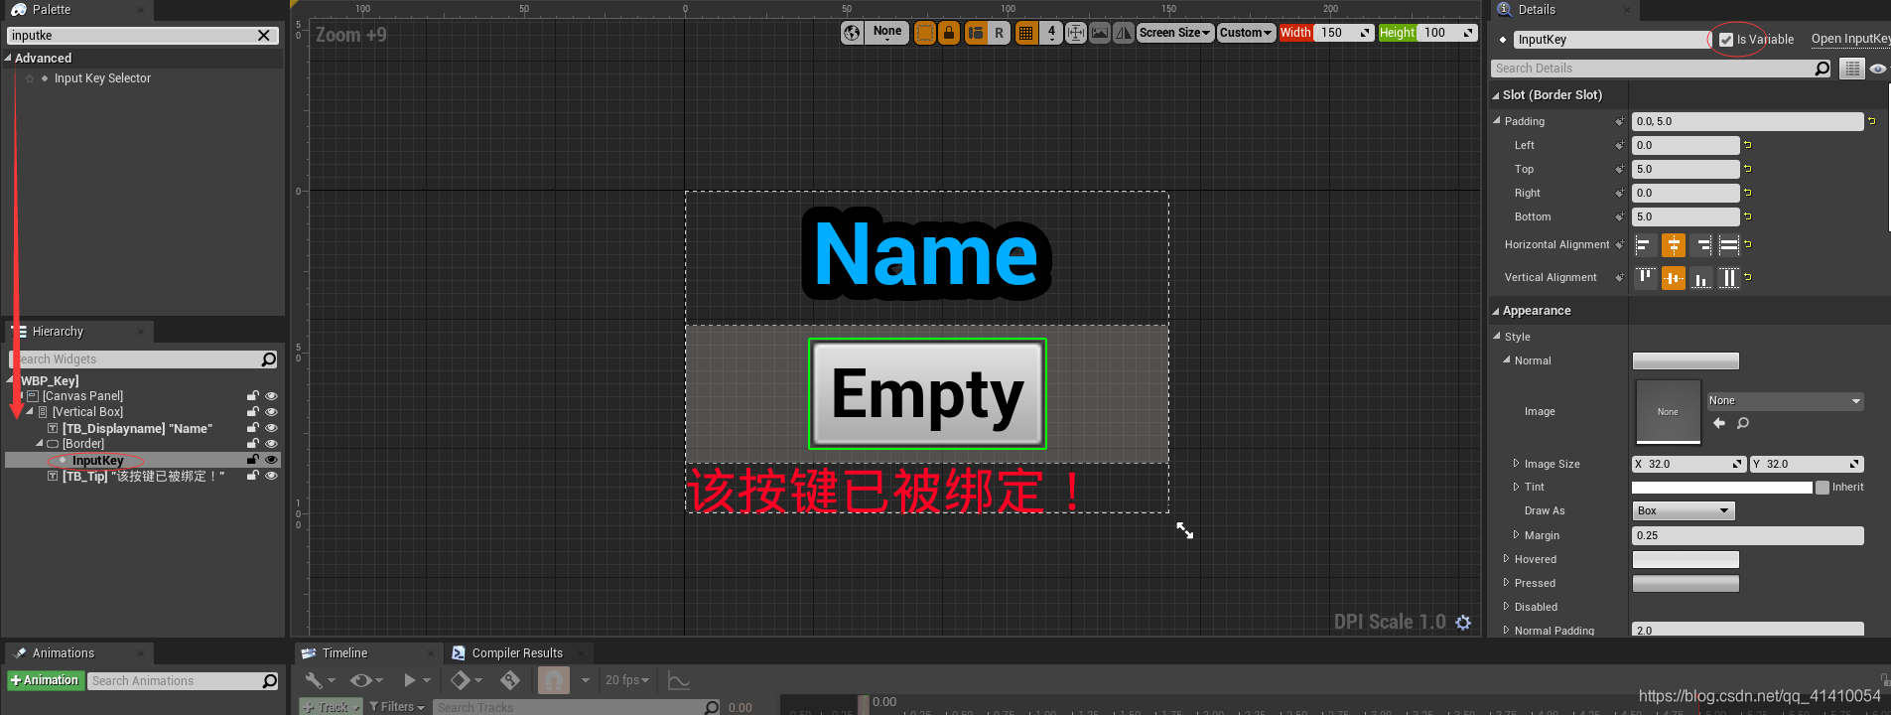Image resolution: width=1891 pixels, height=715 pixels.
Task: Click the +Track button in the timeline
Action: 329,707
